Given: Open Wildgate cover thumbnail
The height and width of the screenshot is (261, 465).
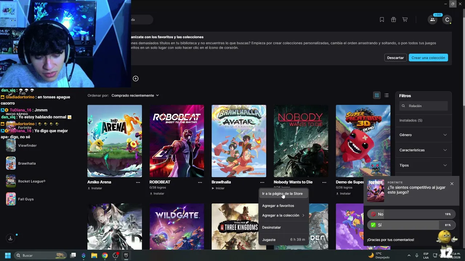Looking at the screenshot, I should coord(177,227).
